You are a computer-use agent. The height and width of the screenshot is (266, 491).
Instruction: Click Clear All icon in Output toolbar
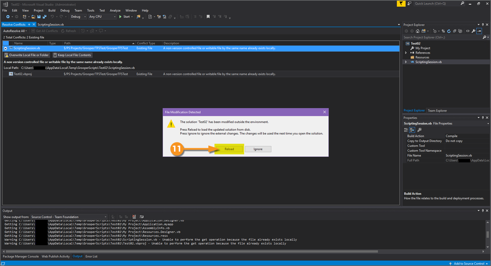pos(134,217)
